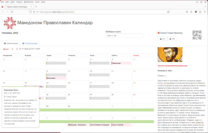Select the Нов Календар tab
Screen dimensions: 208x133
click(11, 43)
